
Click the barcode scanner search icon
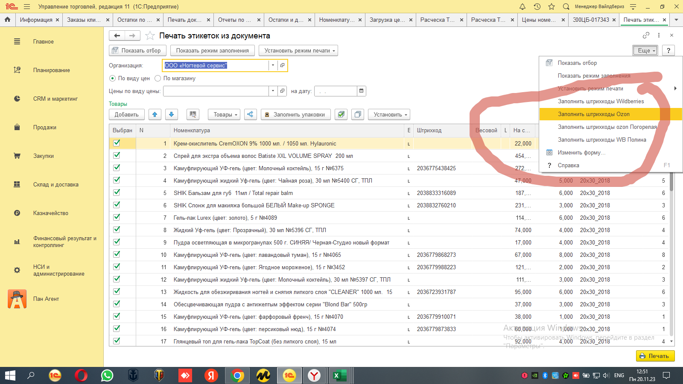pyautogui.click(x=193, y=114)
